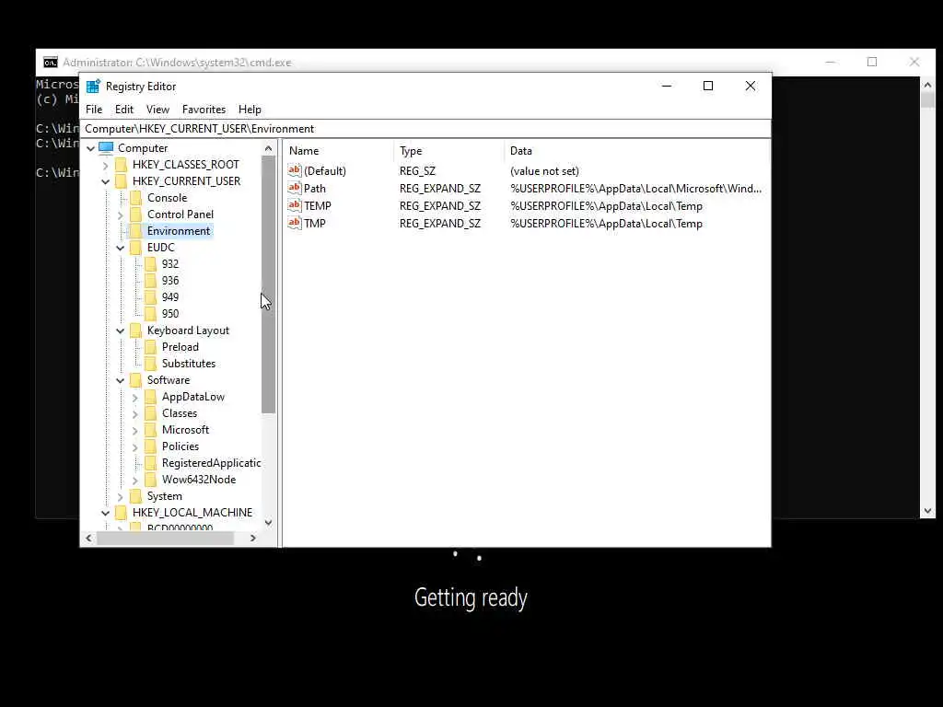The image size is (943, 707).
Task: Select the RegisteredApplications key
Action: click(211, 463)
